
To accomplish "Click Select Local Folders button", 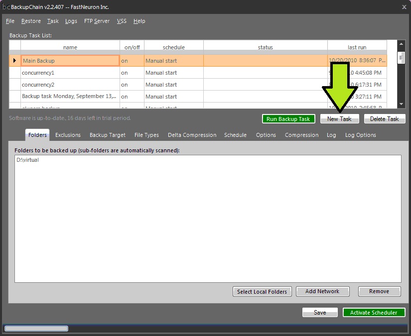I will (x=262, y=292).
